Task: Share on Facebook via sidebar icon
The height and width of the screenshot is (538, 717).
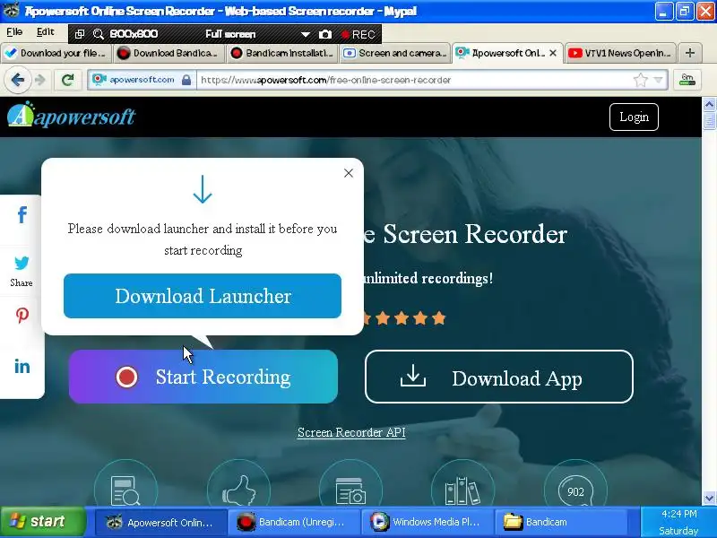Action: pyautogui.click(x=22, y=214)
